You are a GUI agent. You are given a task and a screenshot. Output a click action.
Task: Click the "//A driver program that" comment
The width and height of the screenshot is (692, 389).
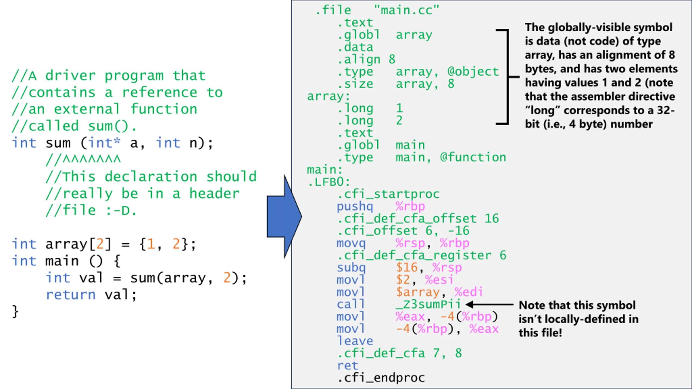tap(109, 76)
